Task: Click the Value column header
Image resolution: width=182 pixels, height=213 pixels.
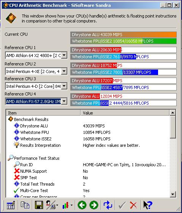Action: click(x=125, y=113)
